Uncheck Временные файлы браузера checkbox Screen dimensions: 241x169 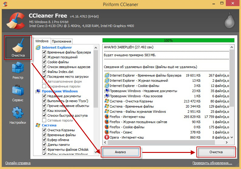(44, 52)
